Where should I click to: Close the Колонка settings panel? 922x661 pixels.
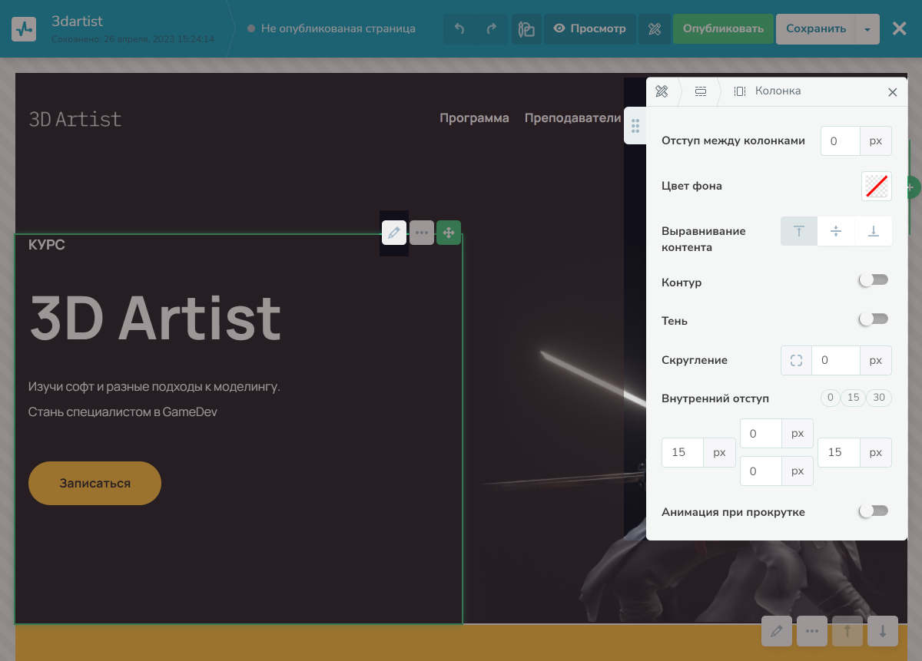[892, 92]
